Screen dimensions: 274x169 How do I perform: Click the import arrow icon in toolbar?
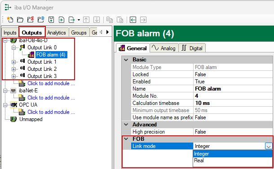click(61, 20)
